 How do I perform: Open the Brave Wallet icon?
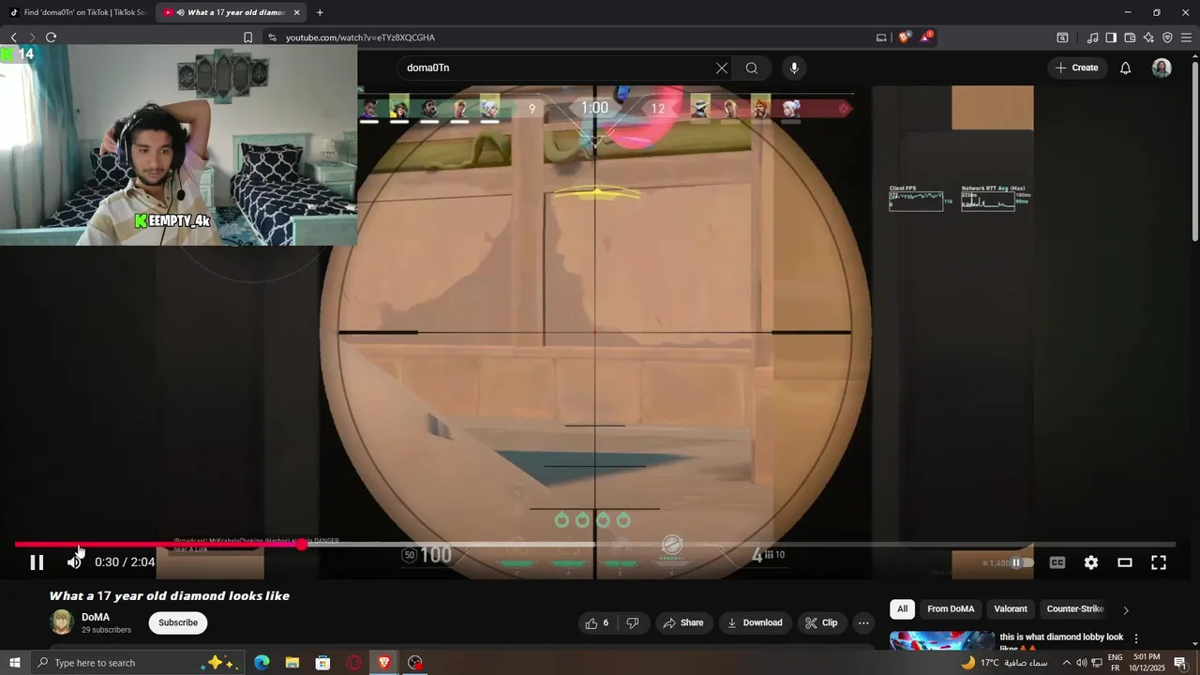[x=1130, y=37]
